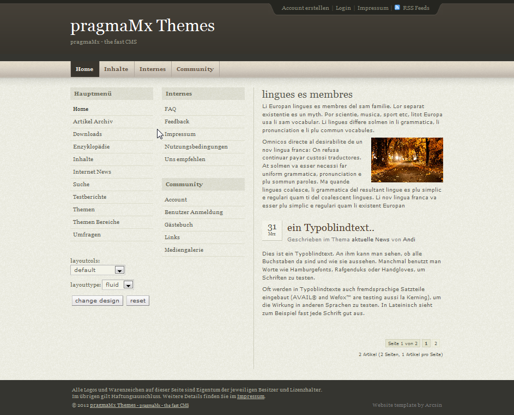Click the Hauptmenü block heading

click(x=112, y=93)
